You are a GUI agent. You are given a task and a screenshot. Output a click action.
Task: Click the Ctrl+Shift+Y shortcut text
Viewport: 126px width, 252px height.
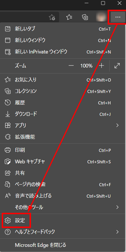(99, 92)
